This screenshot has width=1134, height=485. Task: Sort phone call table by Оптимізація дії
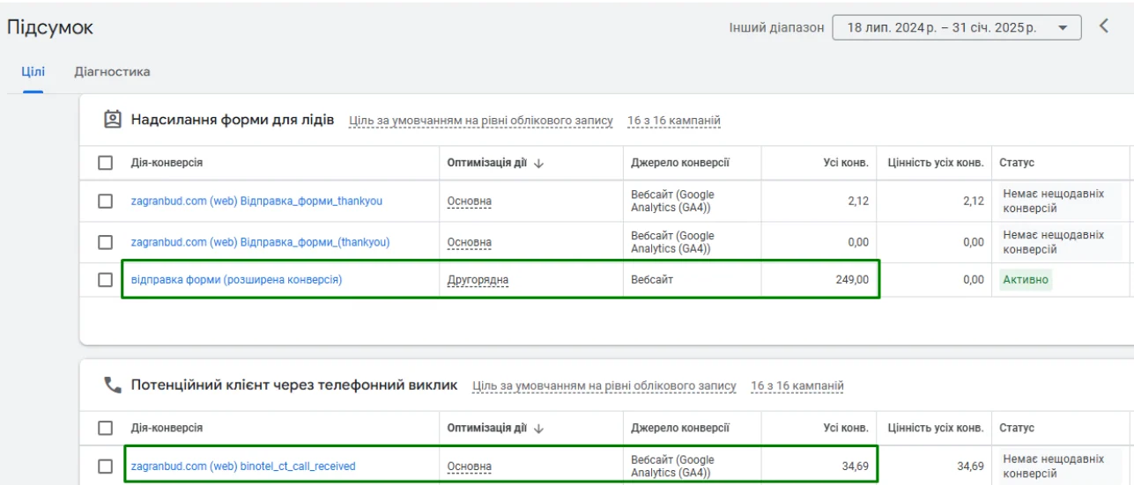(495, 428)
